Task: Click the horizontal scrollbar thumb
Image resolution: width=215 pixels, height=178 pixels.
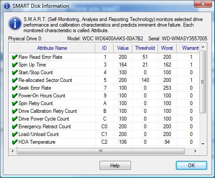Action: click(101, 151)
